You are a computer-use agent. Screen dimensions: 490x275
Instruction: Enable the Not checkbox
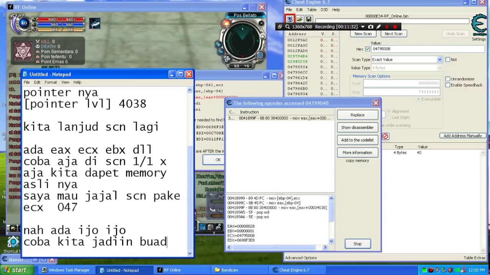[448, 60]
